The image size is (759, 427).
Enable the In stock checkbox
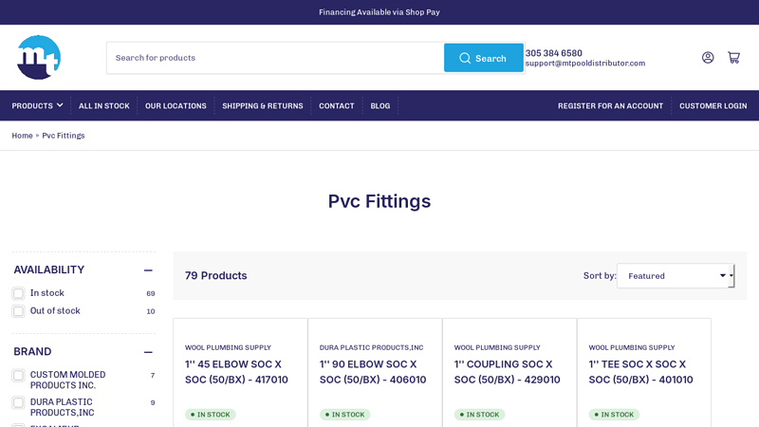click(x=18, y=293)
